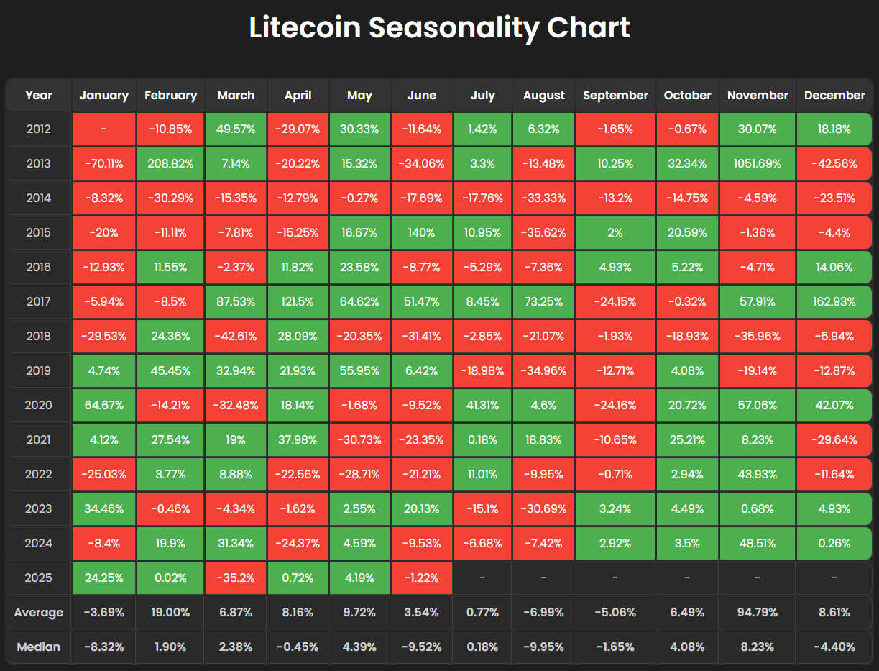This screenshot has width=879, height=671.
Task: Click the 162.93% December 2017 cell
Action: point(834,301)
